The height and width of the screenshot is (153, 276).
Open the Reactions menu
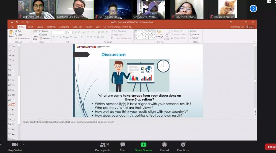coord(183,145)
